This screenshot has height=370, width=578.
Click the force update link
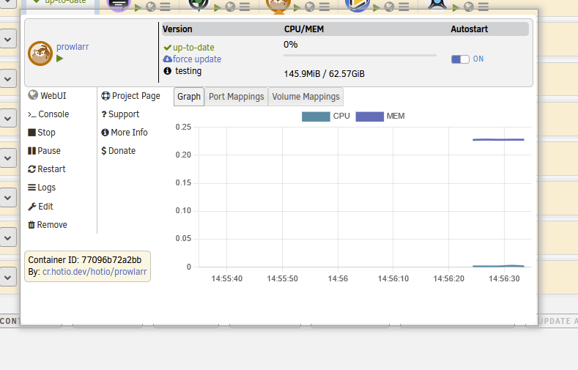coord(193,59)
